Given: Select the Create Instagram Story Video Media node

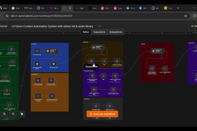Looking at the screenshot, I should point(92,76).
